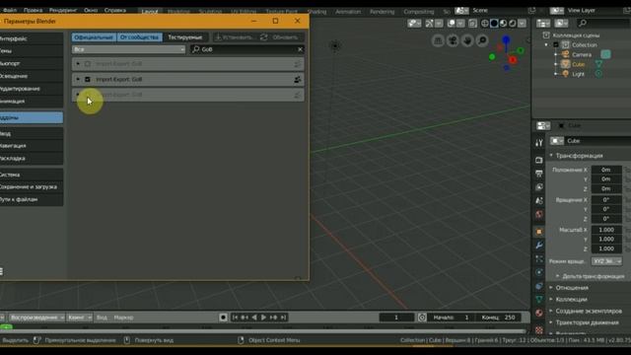The image size is (631, 355).
Task: Click the Масштаб X value field
Action: 606,230
